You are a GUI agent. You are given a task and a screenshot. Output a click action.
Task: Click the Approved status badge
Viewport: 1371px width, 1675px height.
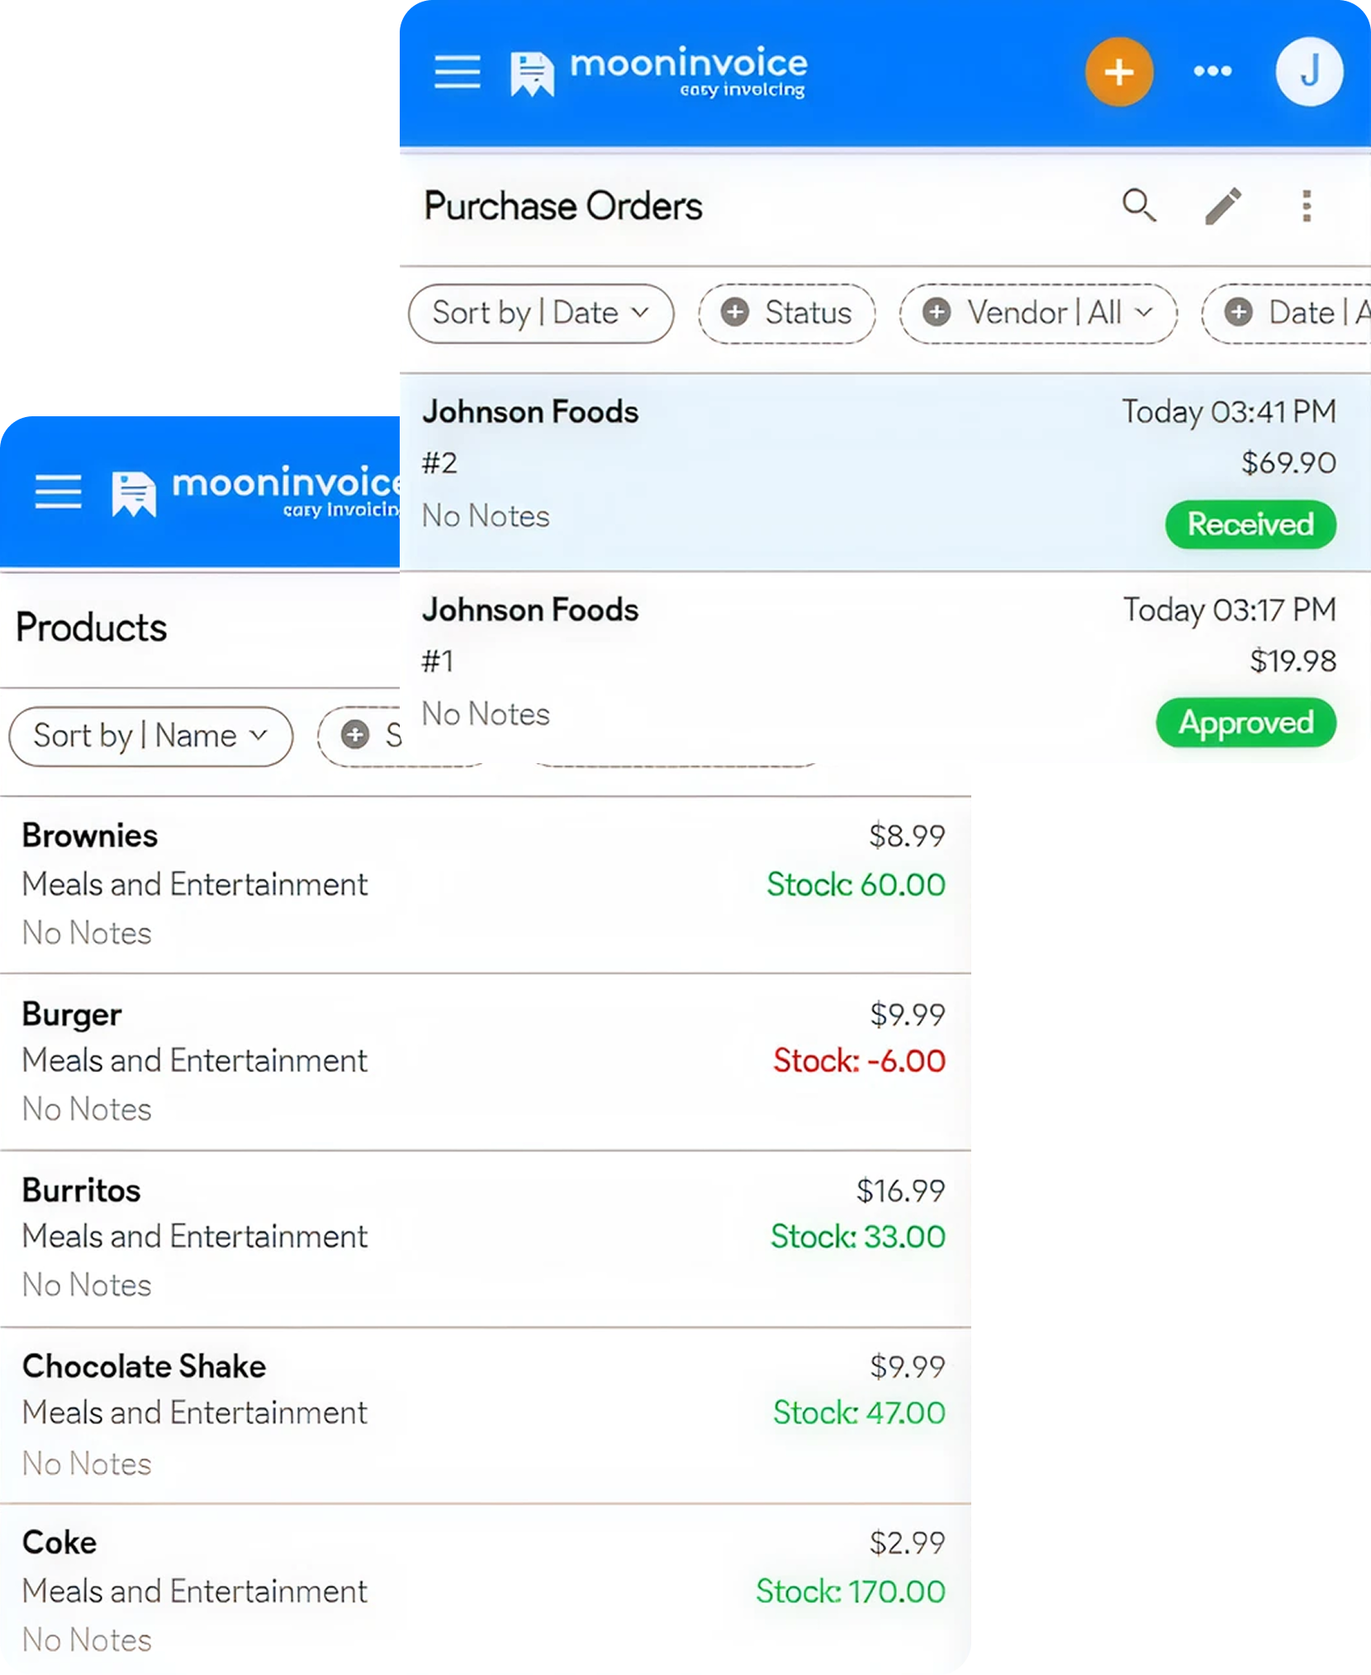(1245, 723)
